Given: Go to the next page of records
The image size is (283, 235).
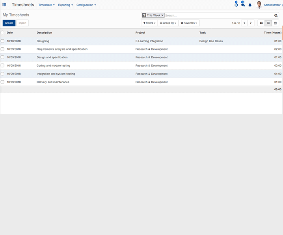Looking at the screenshot, I should coord(251,23).
